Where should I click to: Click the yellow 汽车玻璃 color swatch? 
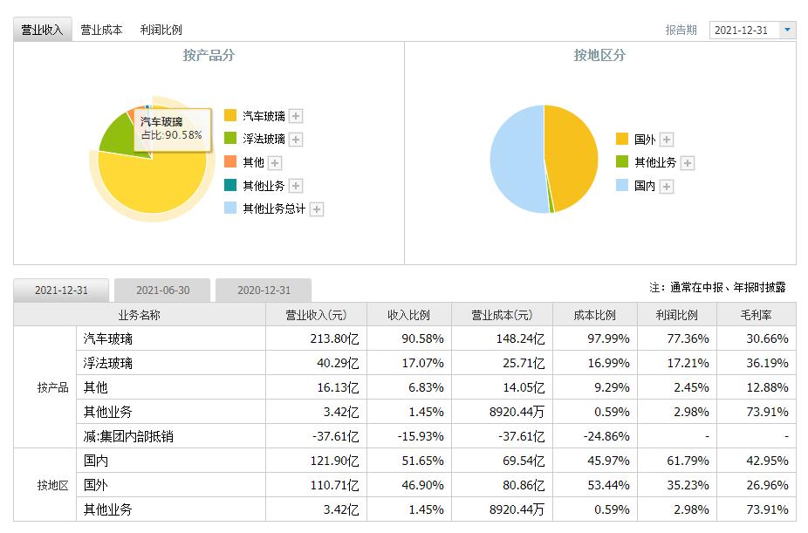(230, 115)
